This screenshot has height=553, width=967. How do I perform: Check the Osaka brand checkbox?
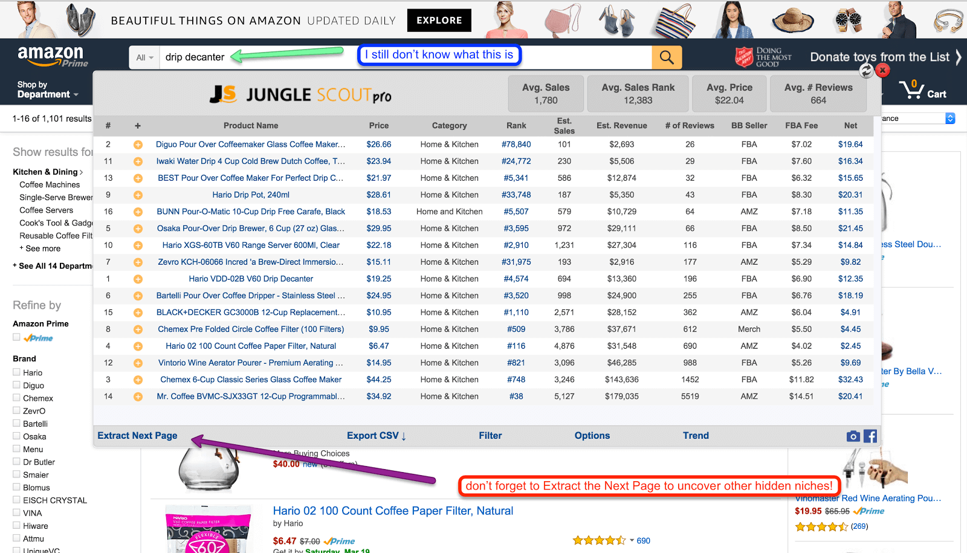click(16, 436)
